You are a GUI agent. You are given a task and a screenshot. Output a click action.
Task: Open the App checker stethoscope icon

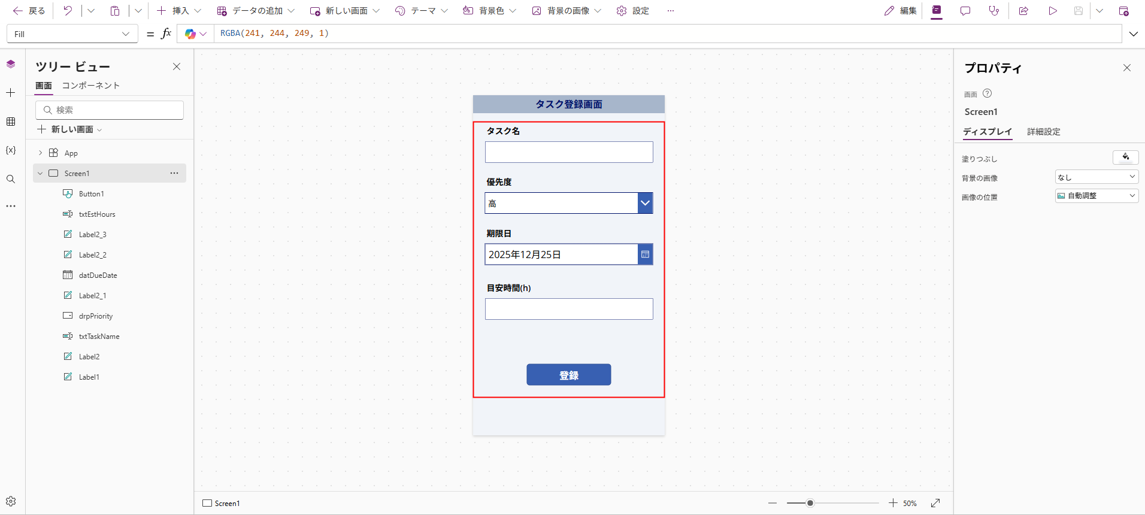994,11
